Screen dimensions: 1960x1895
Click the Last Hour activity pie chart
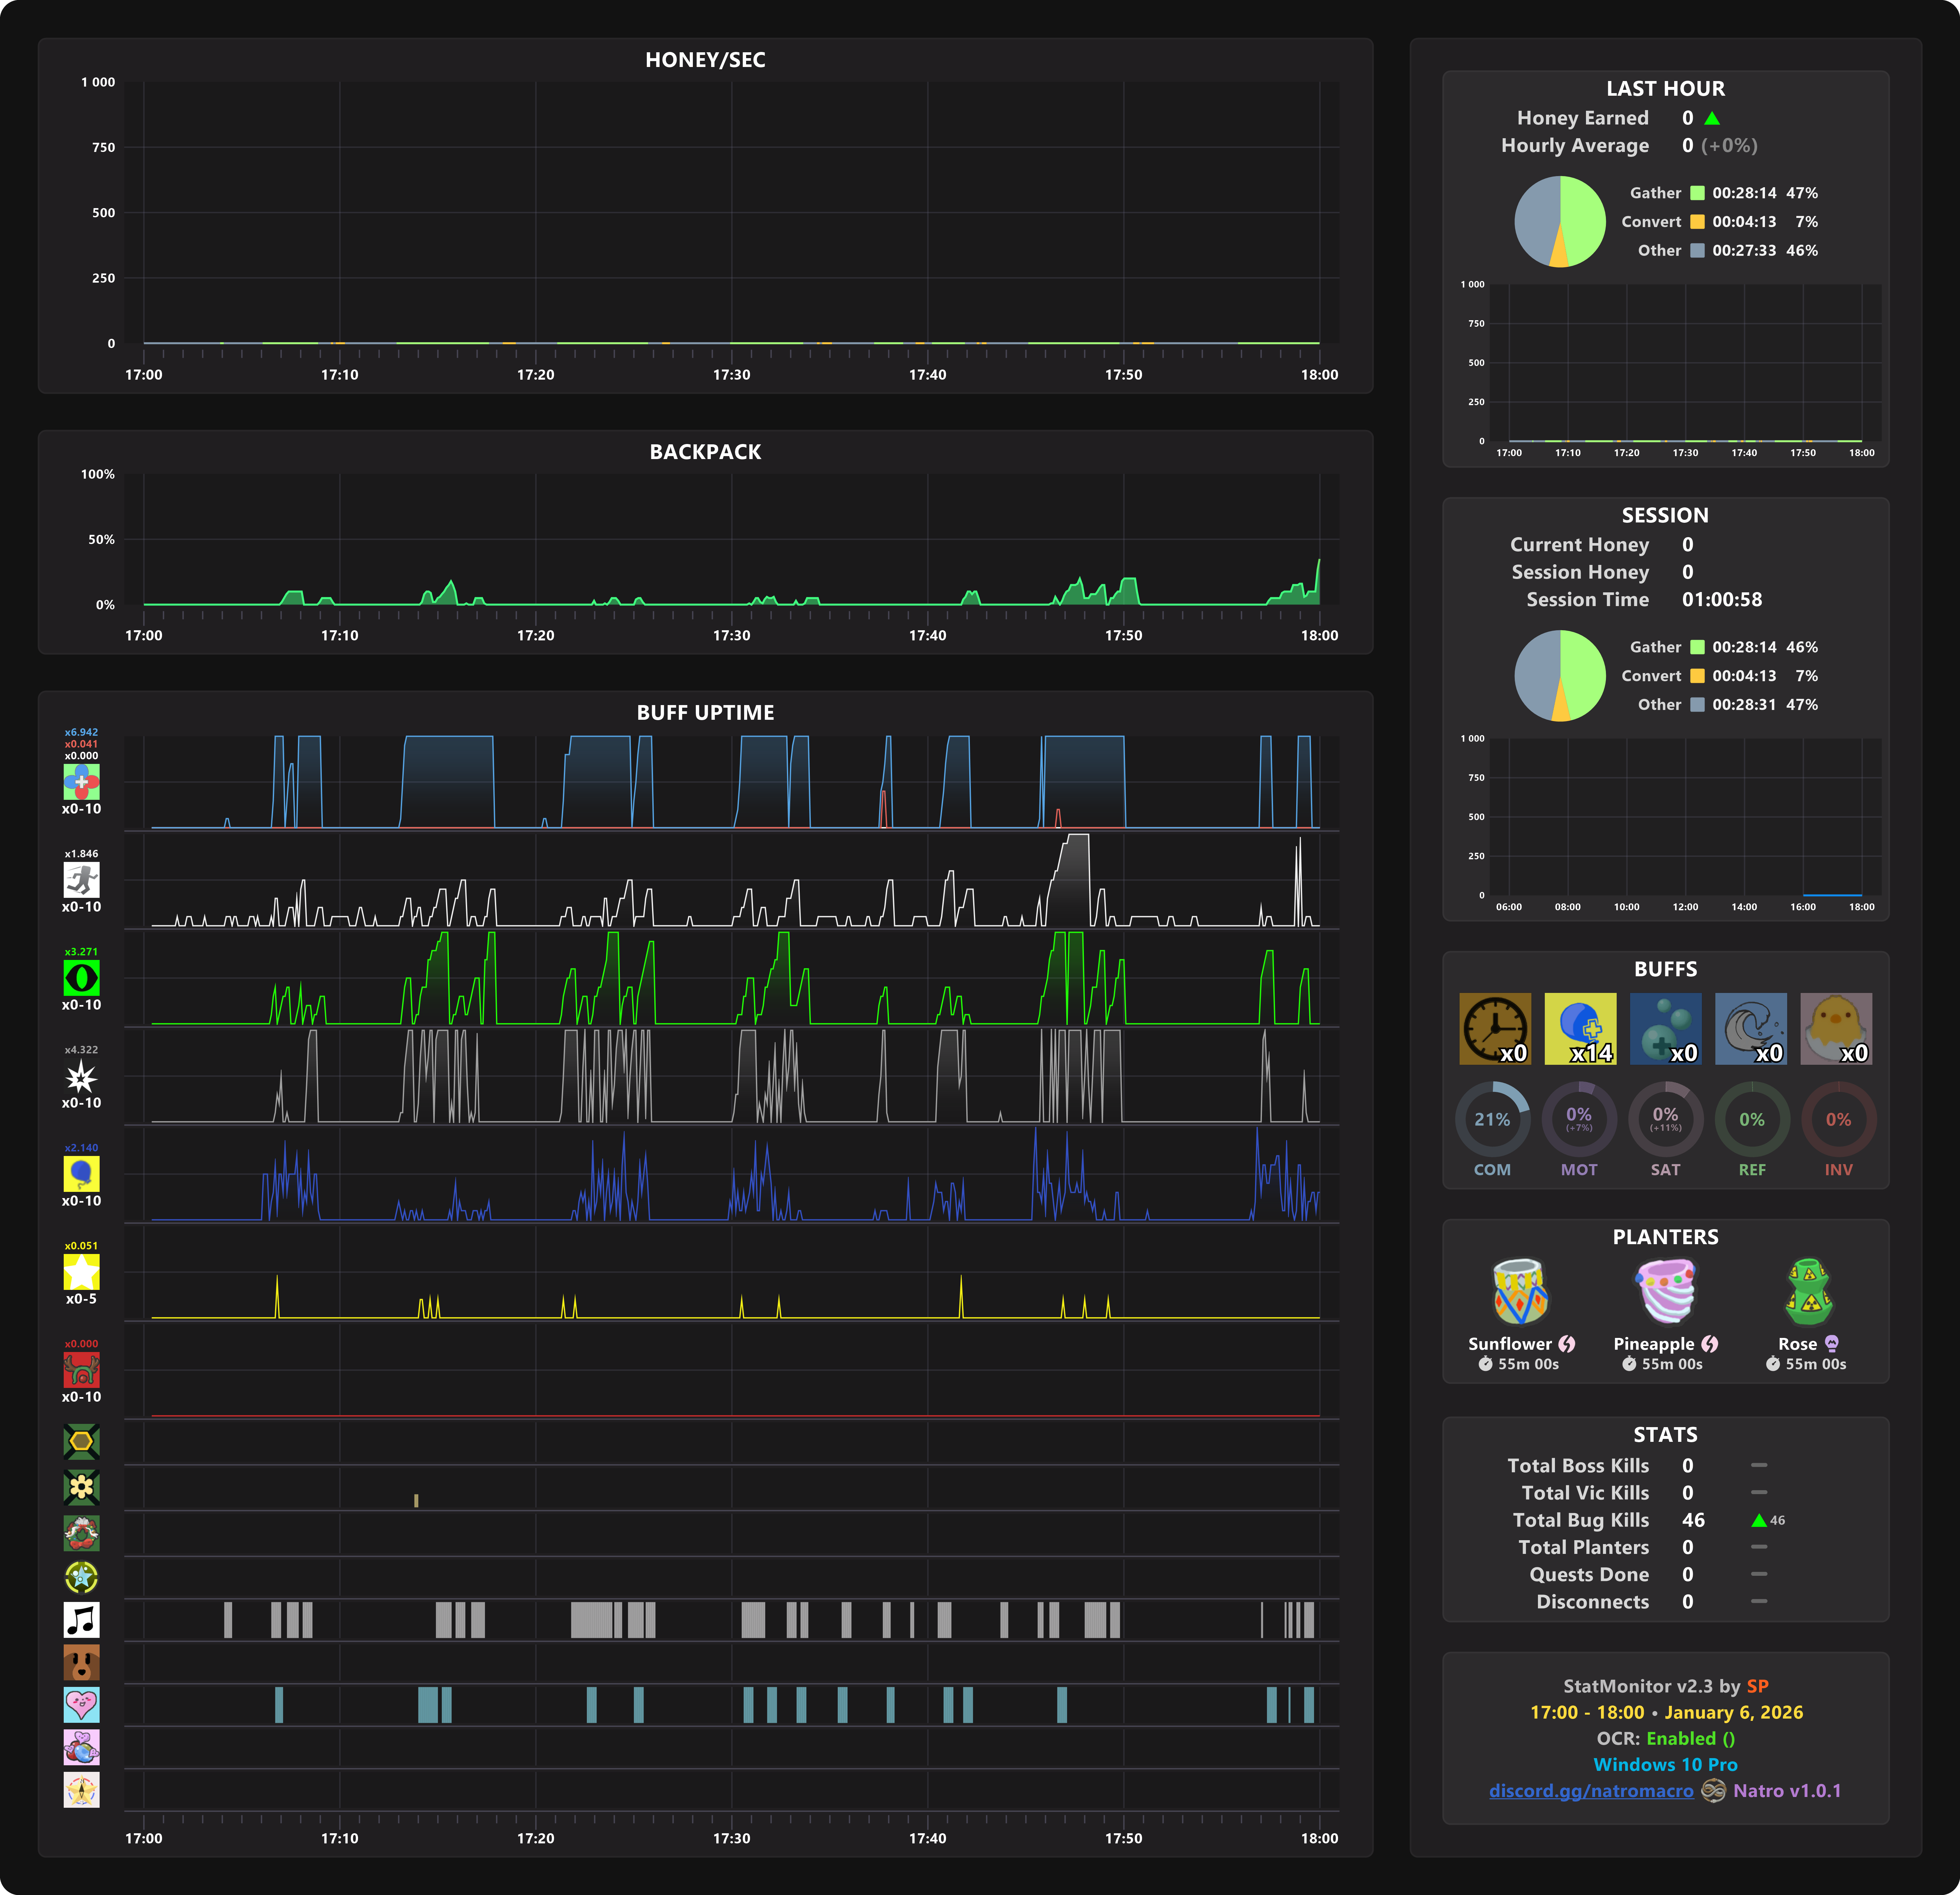pyautogui.click(x=1560, y=221)
